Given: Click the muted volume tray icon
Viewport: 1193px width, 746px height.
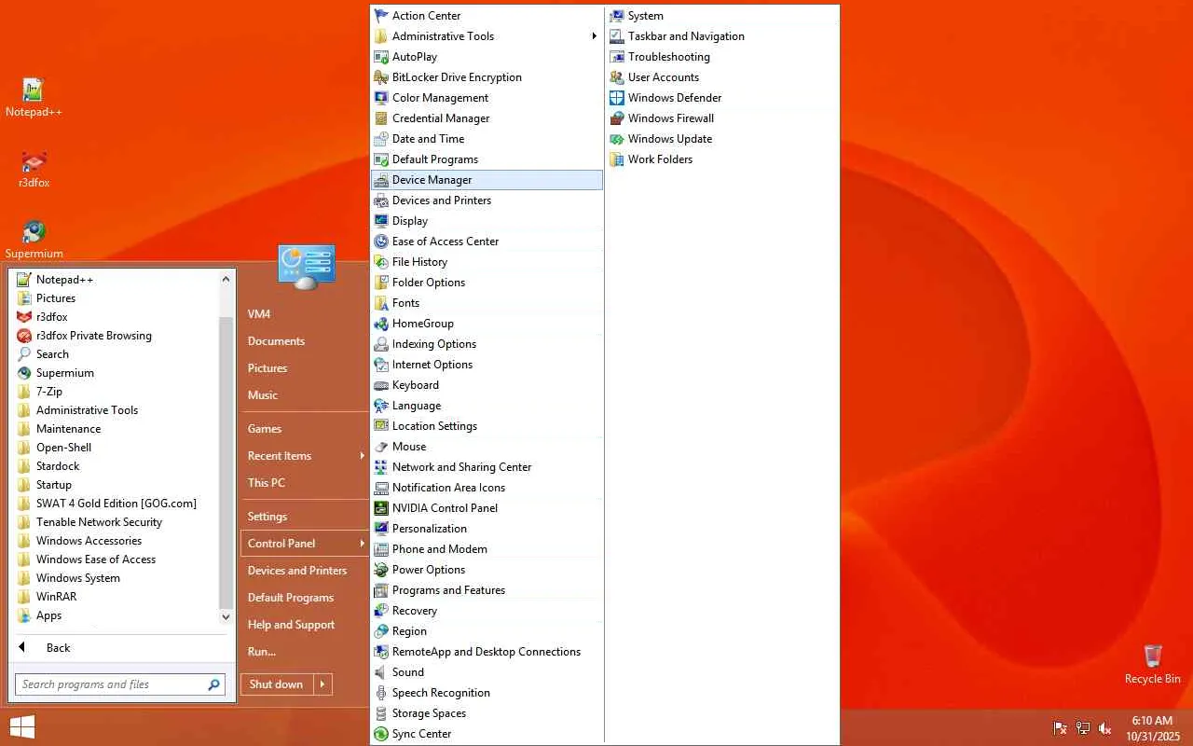Looking at the screenshot, I should (x=1105, y=728).
